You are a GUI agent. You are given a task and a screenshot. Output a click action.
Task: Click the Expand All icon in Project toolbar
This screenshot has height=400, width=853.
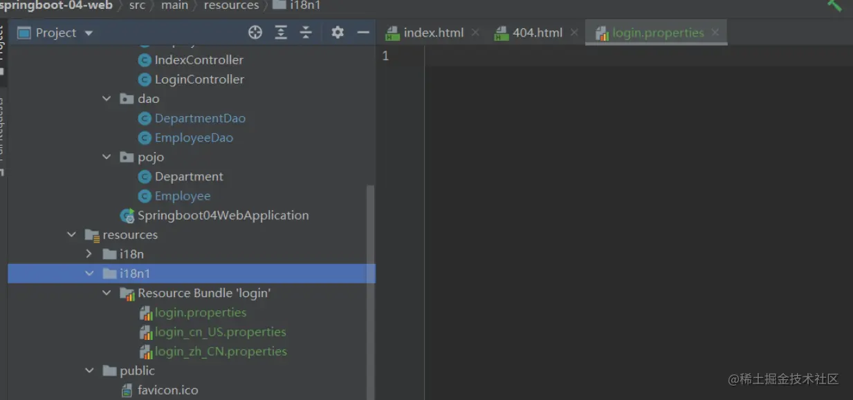pyautogui.click(x=281, y=32)
